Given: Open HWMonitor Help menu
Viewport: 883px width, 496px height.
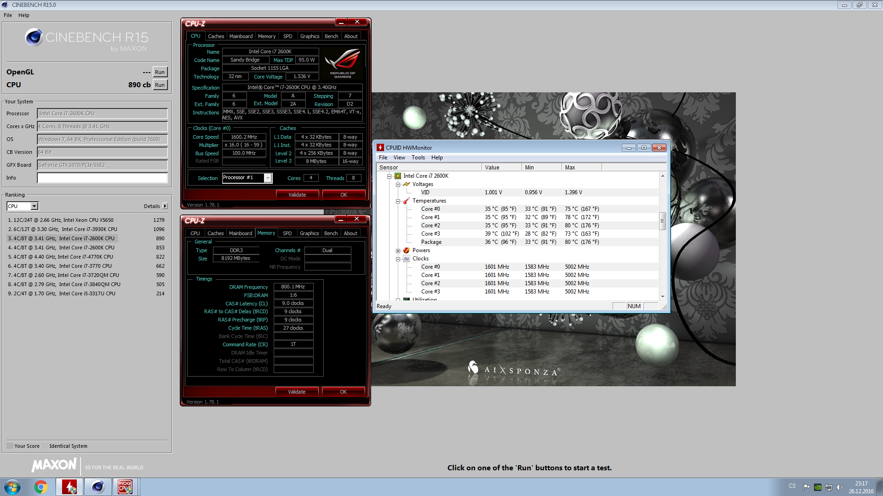Looking at the screenshot, I should pyautogui.click(x=437, y=158).
